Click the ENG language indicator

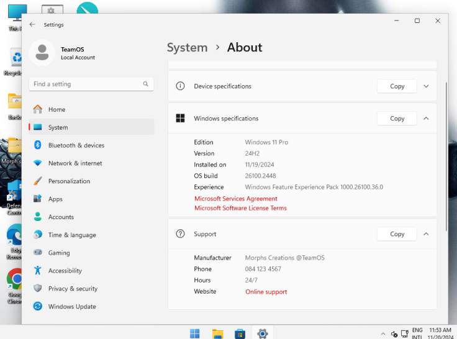coord(417,333)
